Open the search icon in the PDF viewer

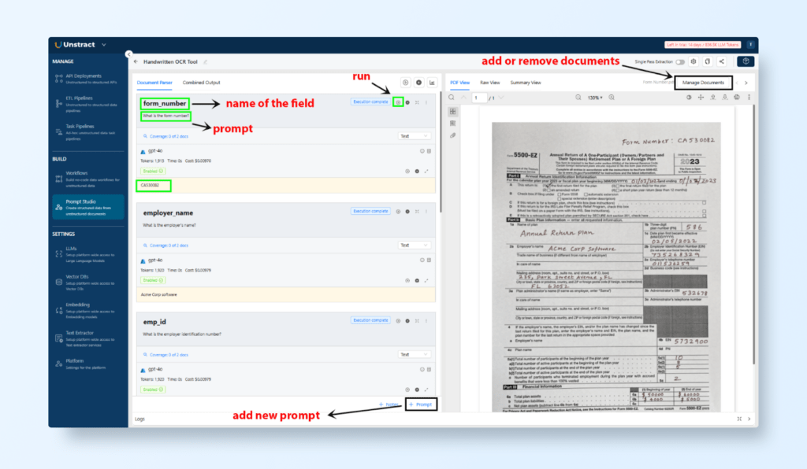pos(452,97)
